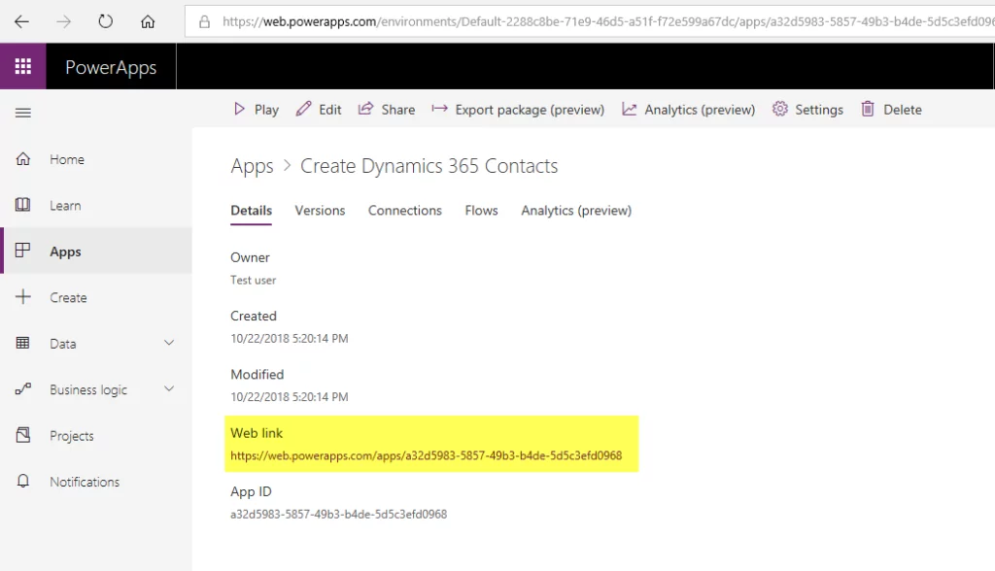Click the browser forward arrow

point(63,21)
